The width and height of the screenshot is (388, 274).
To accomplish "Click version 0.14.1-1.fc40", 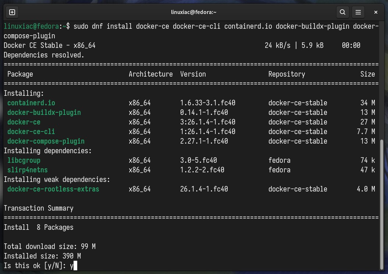I will 204,112.
